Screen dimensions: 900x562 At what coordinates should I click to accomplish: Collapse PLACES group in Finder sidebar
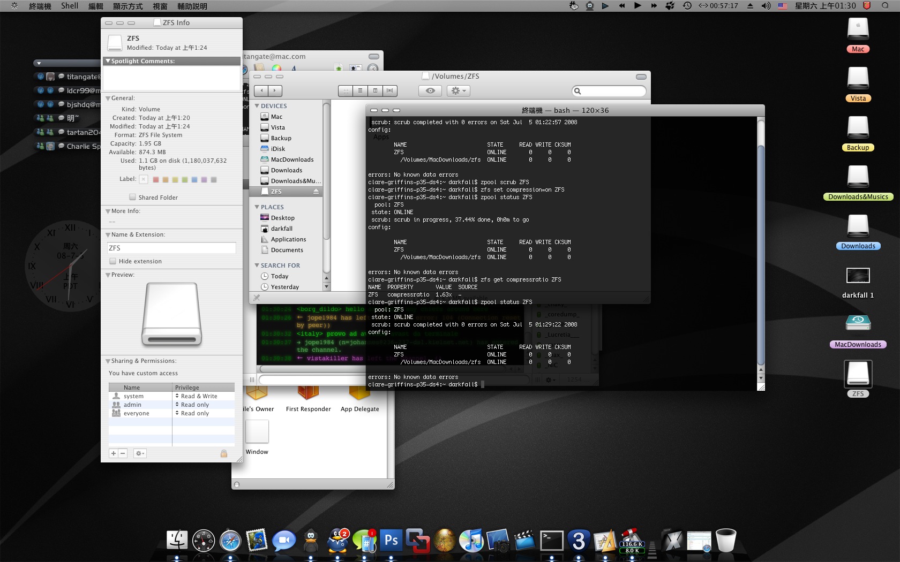pyautogui.click(x=257, y=207)
